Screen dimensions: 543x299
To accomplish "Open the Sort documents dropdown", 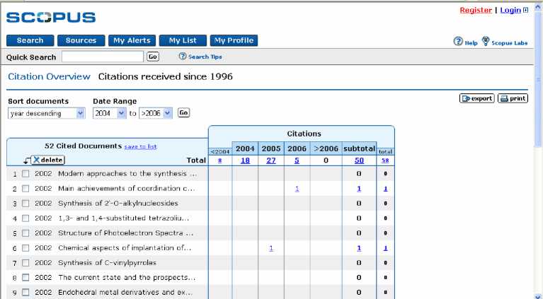I will 80,113.
